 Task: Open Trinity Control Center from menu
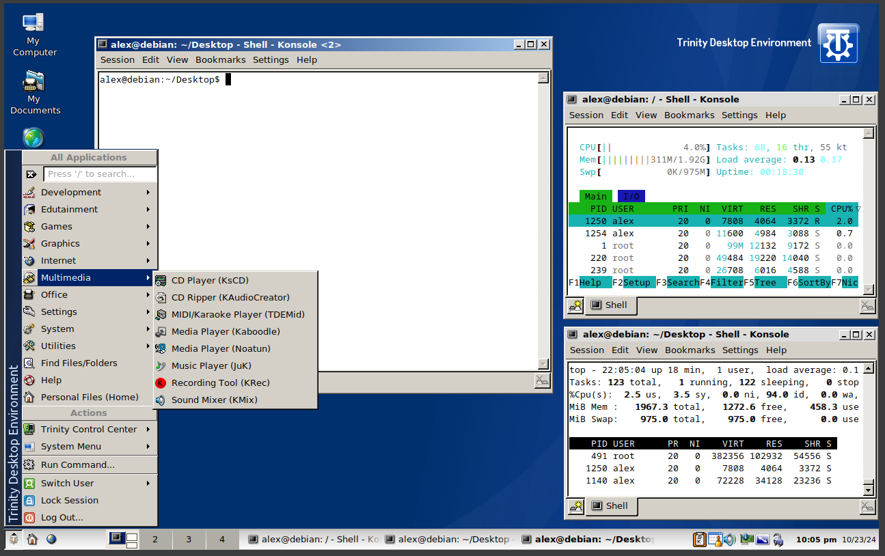(x=89, y=429)
